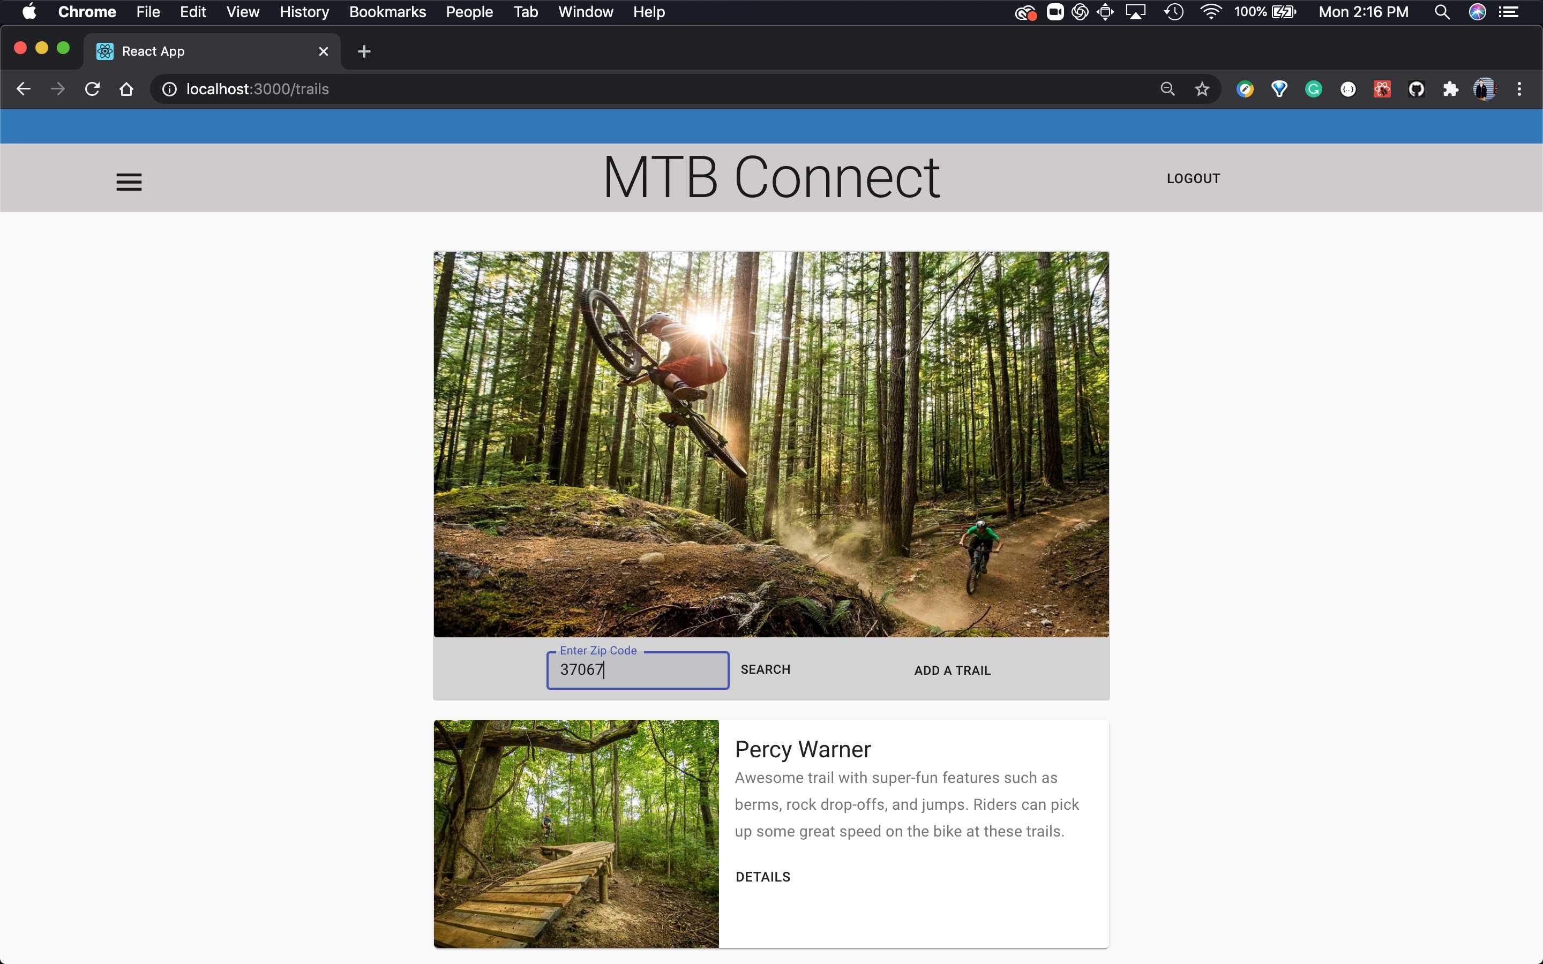Open the Grammarly extension icon
This screenshot has height=964, width=1543.
click(x=1314, y=89)
